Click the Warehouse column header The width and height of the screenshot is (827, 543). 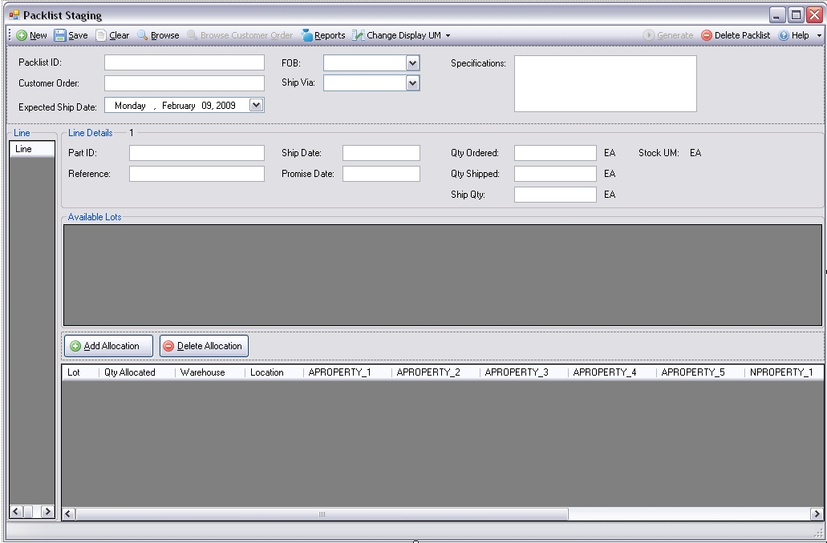coord(202,372)
